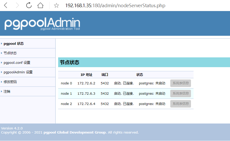
Task: Select IP address 172.72.6.3
Action: coord(86,93)
